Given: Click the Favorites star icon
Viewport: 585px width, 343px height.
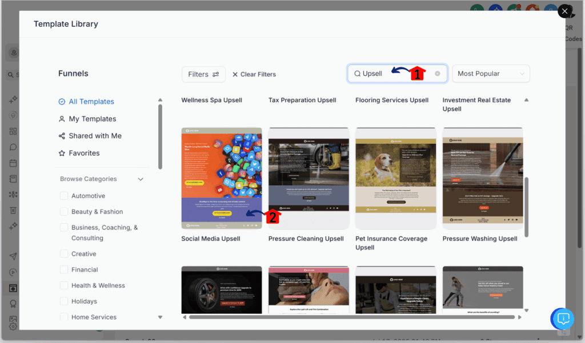Looking at the screenshot, I should [x=62, y=153].
